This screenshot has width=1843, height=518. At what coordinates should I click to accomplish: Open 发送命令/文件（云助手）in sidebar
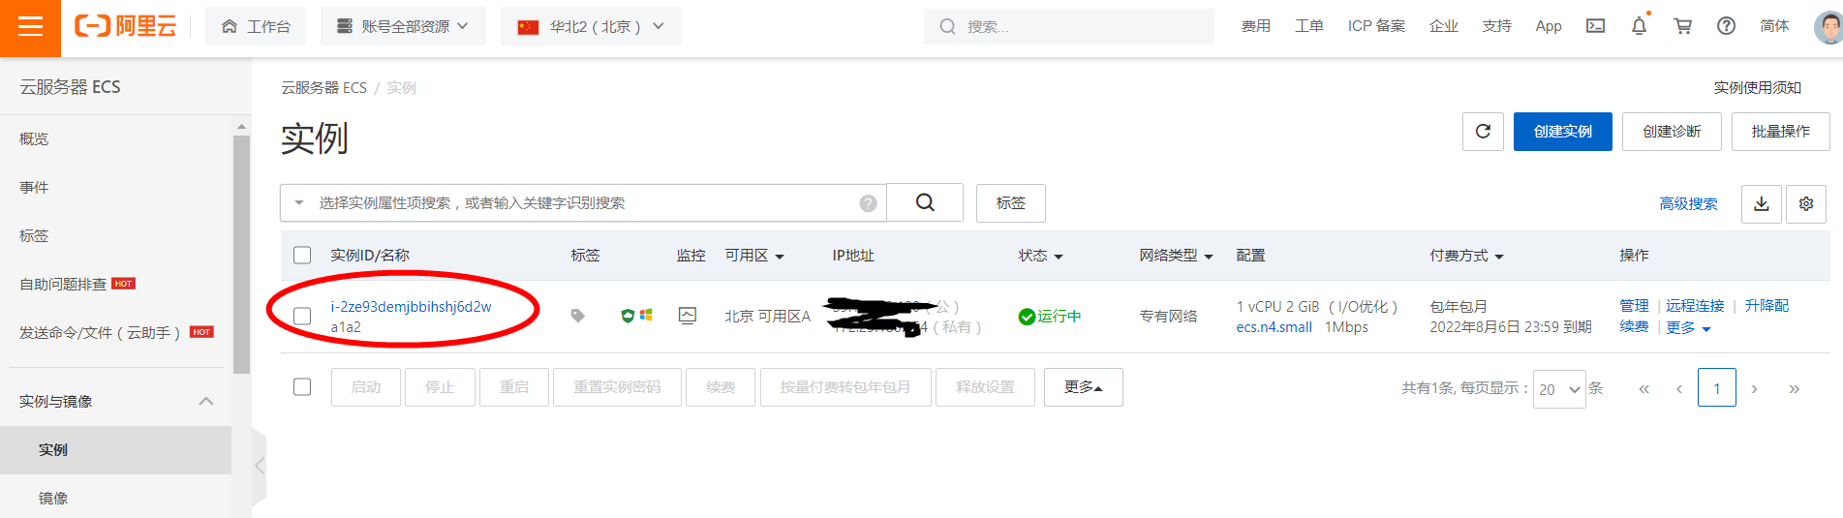(x=100, y=332)
